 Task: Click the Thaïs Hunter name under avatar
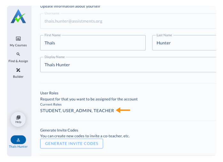click(18, 147)
